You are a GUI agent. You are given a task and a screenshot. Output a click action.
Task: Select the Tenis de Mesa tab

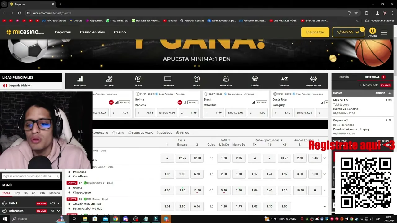tap(140, 133)
